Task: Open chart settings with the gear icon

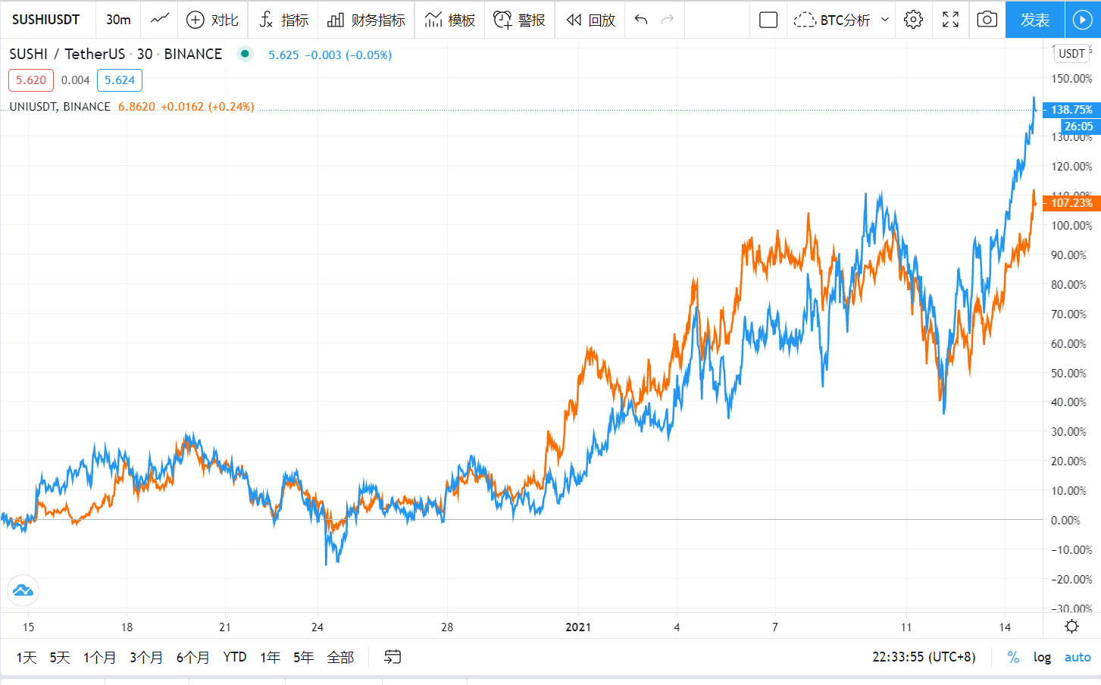Action: pyautogui.click(x=913, y=20)
